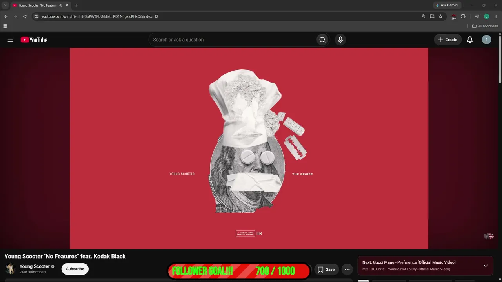502x282 pixels.
Task: Focus the YouTube search box
Action: pos(233,40)
